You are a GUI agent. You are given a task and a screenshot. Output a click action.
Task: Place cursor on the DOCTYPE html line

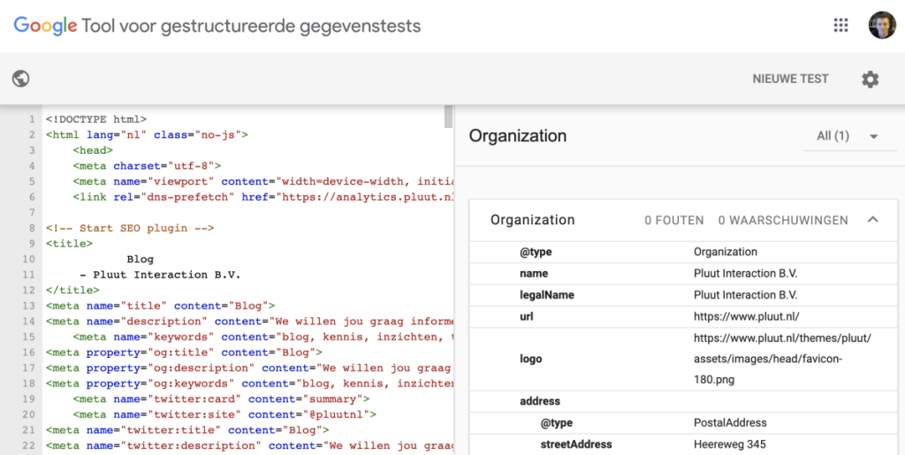[96, 118]
